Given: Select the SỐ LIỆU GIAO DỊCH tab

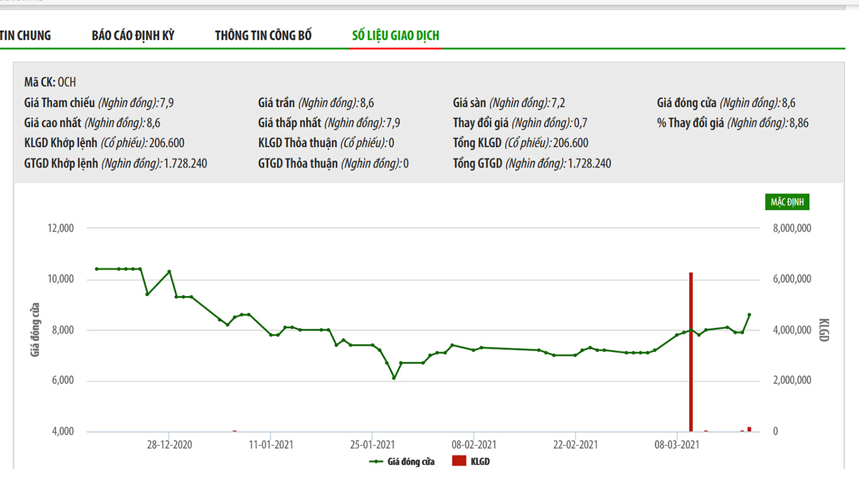Looking at the screenshot, I should 396,36.
